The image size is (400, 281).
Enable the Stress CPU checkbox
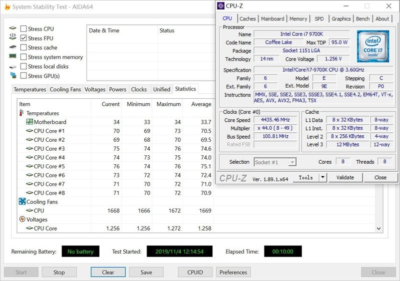click(x=23, y=29)
